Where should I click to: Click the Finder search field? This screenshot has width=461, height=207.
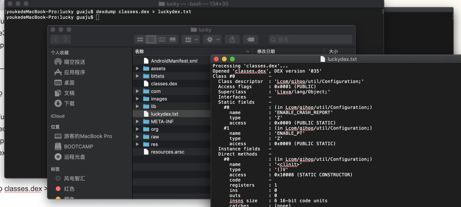[310, 40]
